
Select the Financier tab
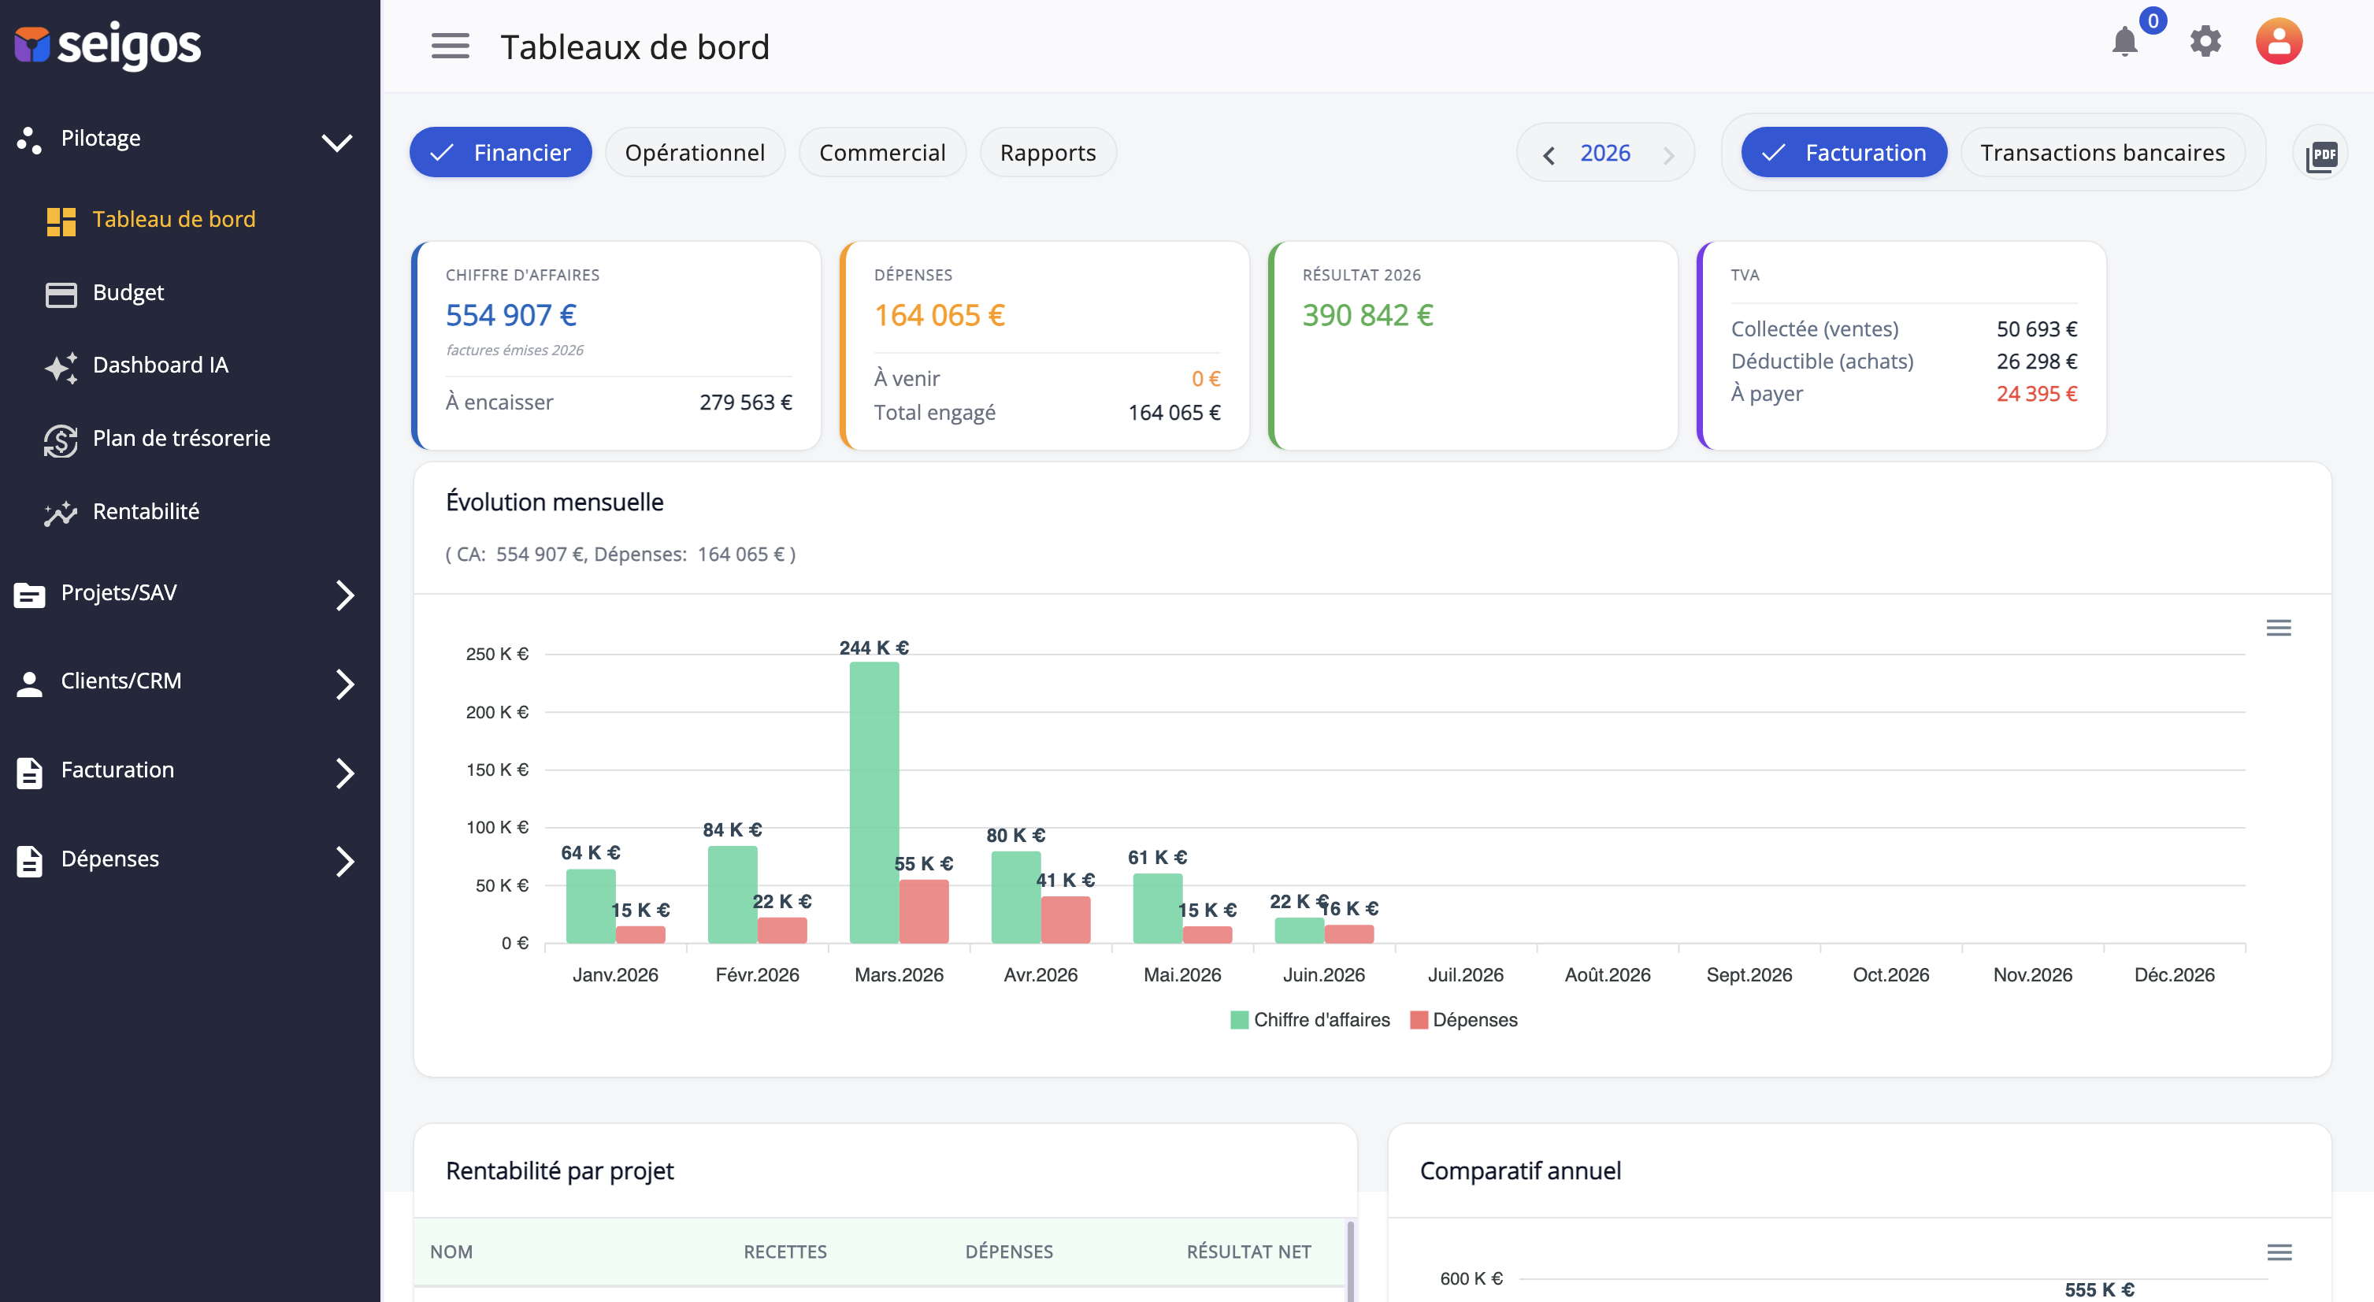point(500,152)
